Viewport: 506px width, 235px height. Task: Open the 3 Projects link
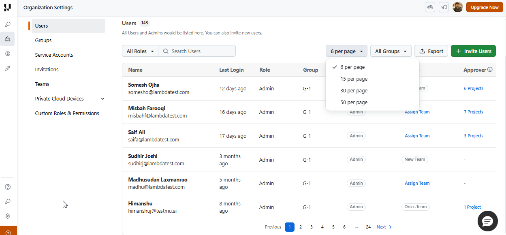pyautogui.click(x=474, y=136)
